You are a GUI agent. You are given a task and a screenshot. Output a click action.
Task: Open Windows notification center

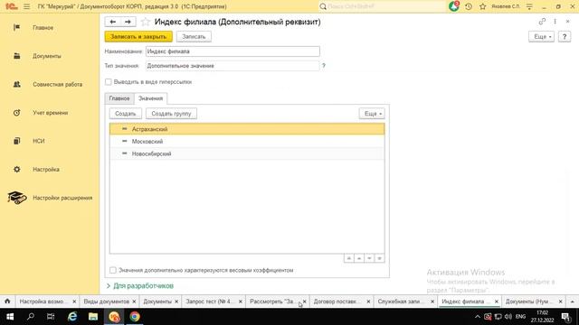tap(566, 317)
